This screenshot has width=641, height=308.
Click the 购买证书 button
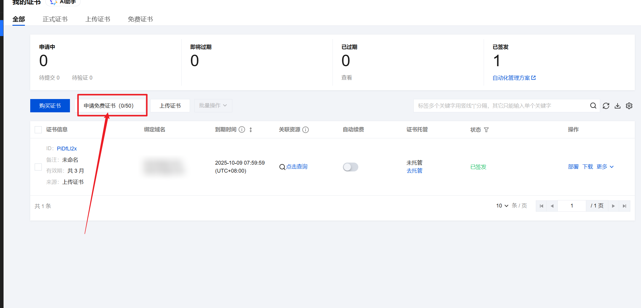tap(50, 106)
